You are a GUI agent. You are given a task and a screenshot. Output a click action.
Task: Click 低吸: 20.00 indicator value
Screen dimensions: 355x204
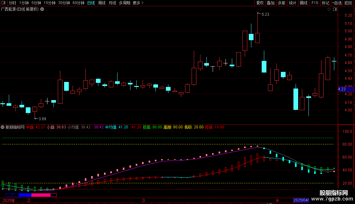[x=194, y=127]
